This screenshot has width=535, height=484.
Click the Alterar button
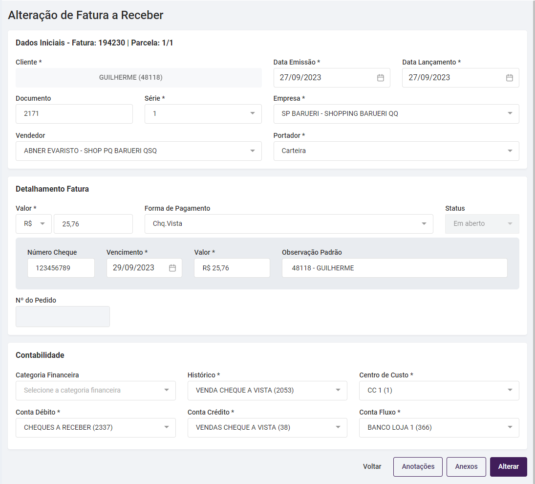pyautogui.click(x=508, y=467)
